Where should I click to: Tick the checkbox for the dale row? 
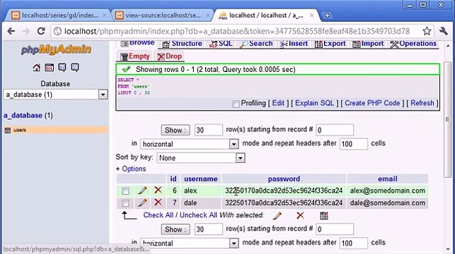coord(125,203)
